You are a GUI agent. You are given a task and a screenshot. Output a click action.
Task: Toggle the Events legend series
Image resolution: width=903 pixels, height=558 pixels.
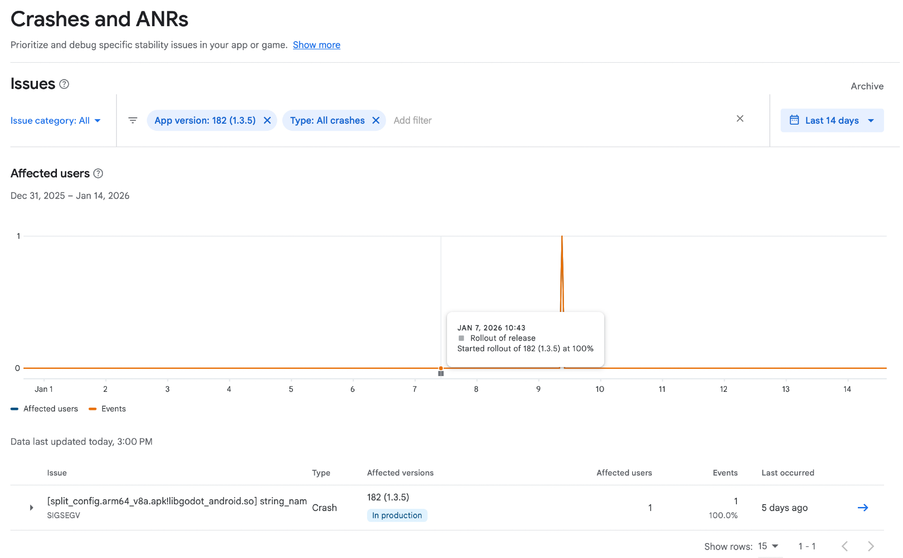pos(107,409)
